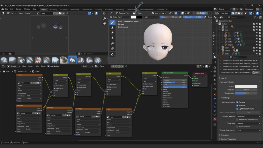Open the Render Method Dithered dropdown

[x=249, y=116]
